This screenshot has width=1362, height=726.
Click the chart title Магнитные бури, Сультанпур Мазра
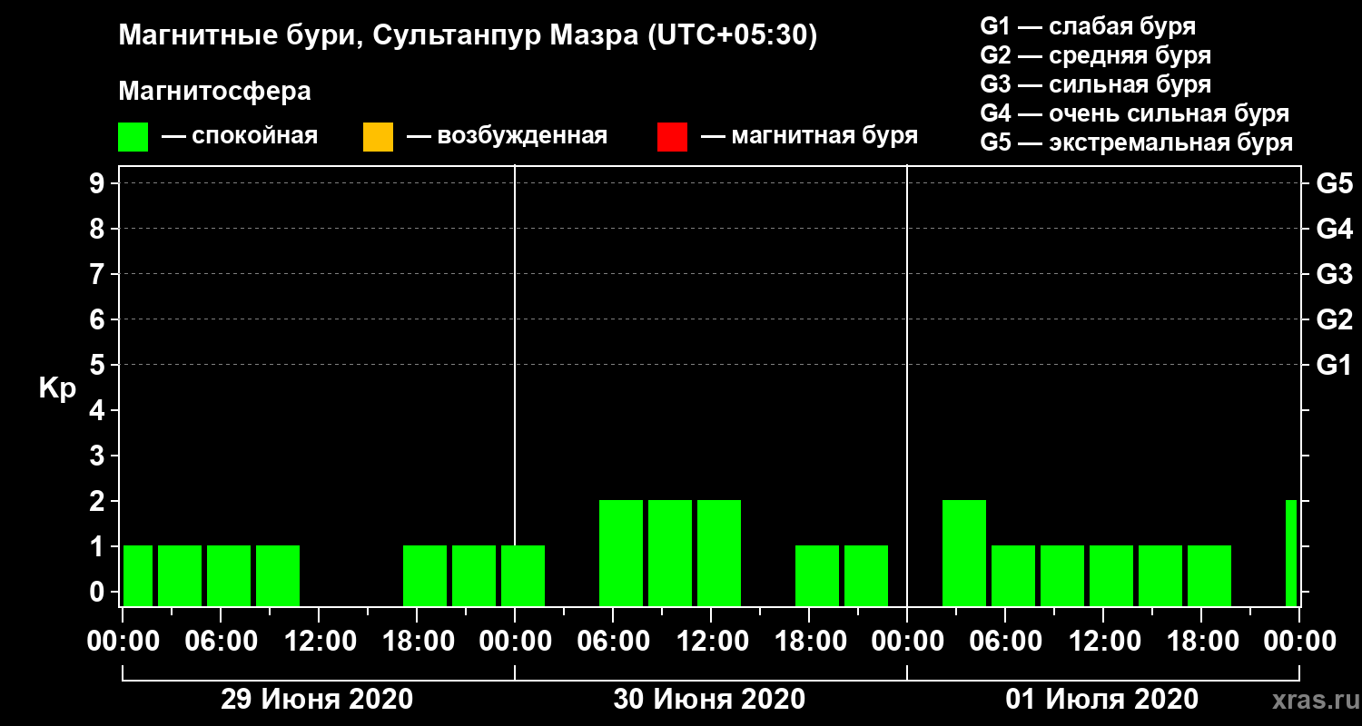(468, 35)
